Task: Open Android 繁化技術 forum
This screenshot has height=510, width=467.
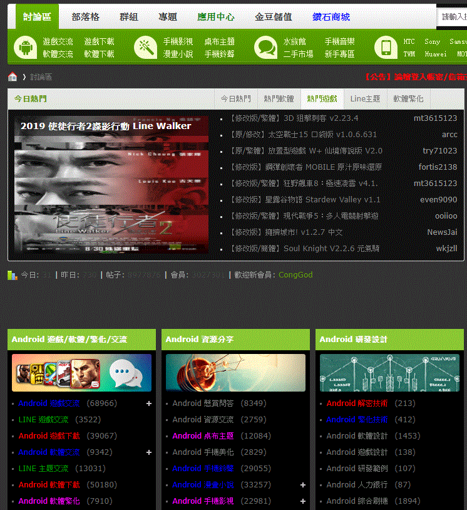Action: (x=357, y=420)
